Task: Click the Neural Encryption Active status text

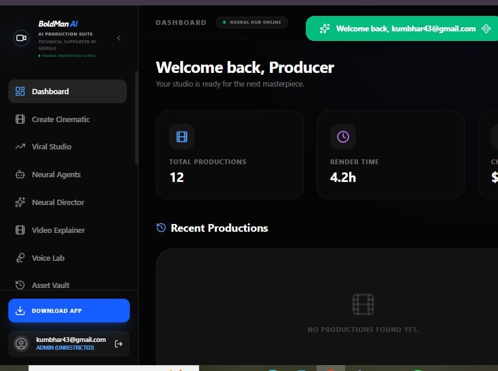Action: tap(69, 56)
